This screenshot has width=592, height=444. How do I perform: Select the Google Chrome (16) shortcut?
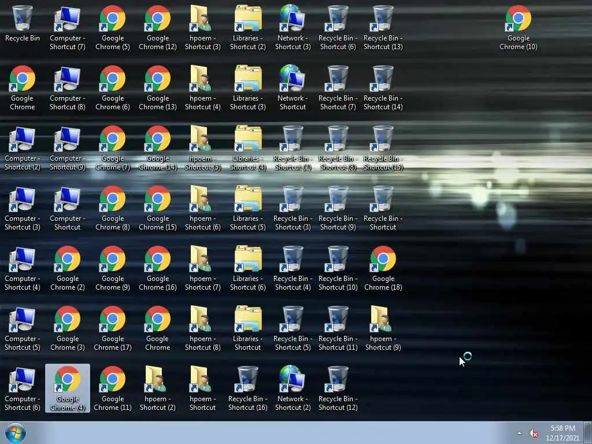click(x=157, y=268)
